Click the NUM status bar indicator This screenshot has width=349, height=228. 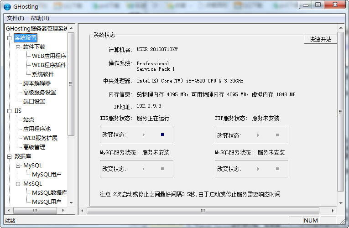311,220
